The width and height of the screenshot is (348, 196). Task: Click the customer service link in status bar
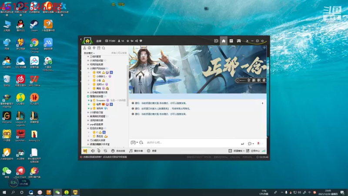pos(105,157)
